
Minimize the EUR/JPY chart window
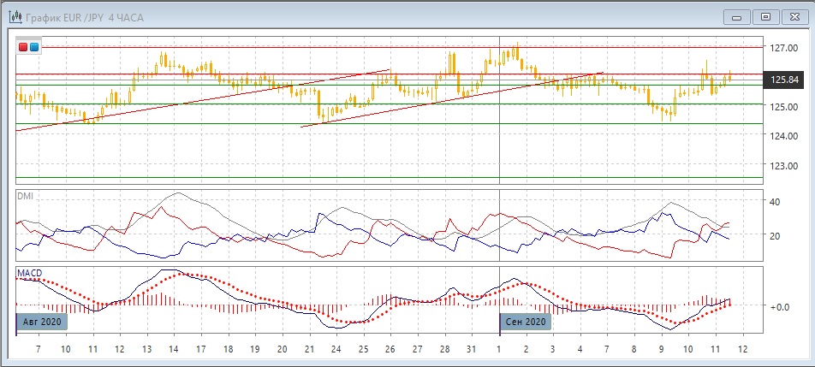point(737,16)
